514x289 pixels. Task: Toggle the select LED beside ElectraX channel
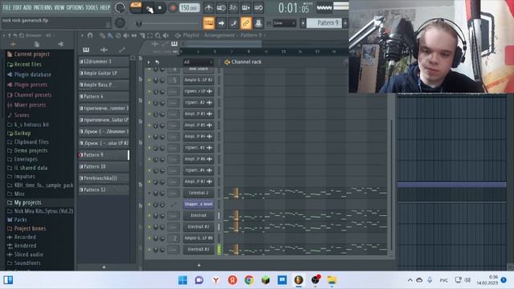[219, 216]
